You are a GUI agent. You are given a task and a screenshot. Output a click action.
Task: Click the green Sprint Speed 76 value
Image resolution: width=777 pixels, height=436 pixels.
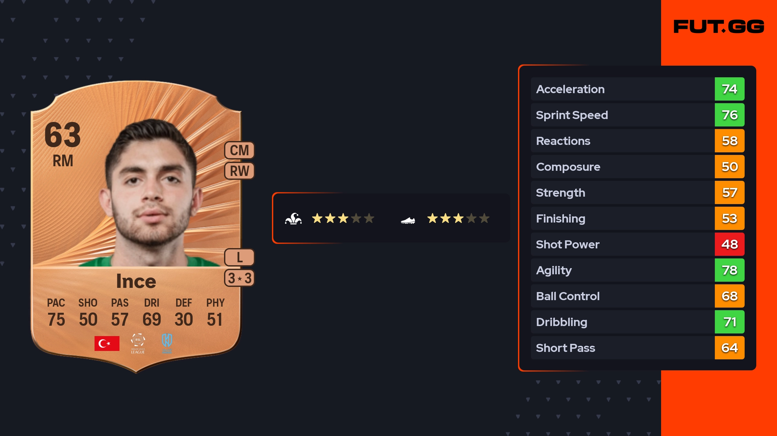tap(729, 115)
